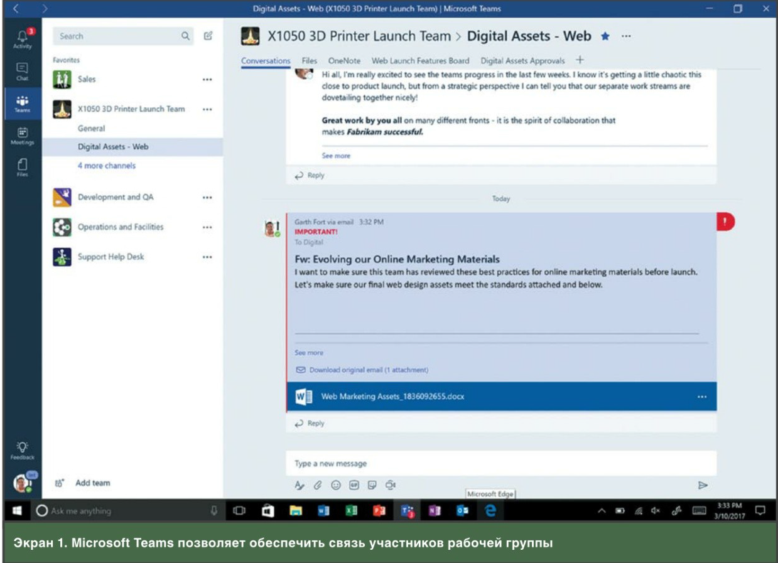This screenshot has width=778, height=563.
Task: Click Add team
Action: 82,483
